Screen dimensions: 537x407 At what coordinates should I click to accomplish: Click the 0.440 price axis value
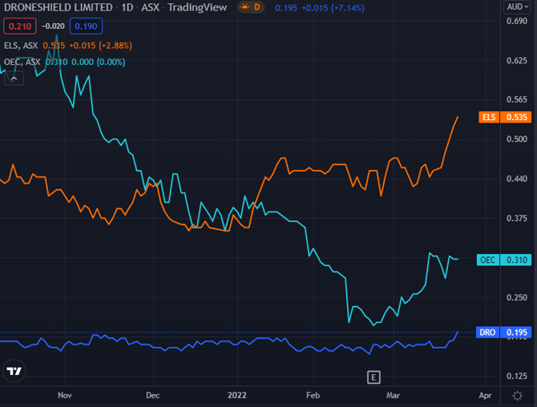(x=517, y=179)
